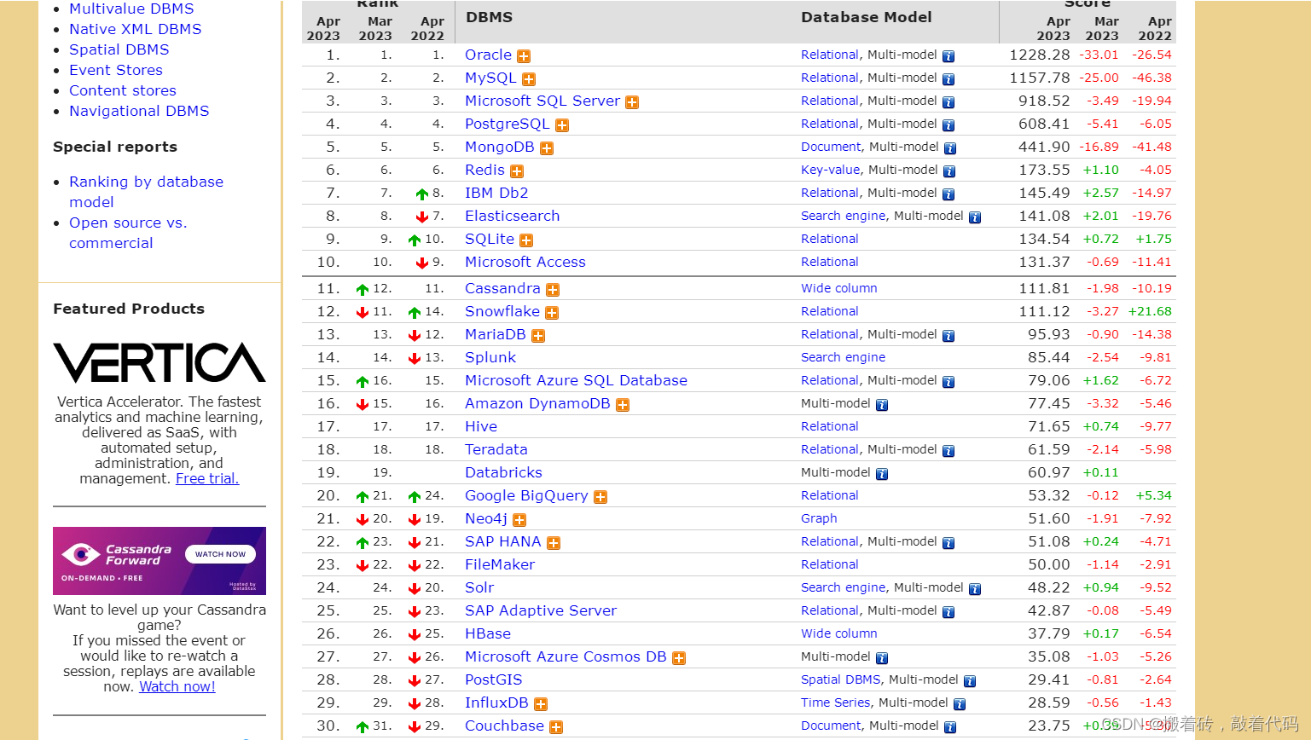Open the Teradata link
This screenshot has height=740, width=1311.
tap(496, 449)
